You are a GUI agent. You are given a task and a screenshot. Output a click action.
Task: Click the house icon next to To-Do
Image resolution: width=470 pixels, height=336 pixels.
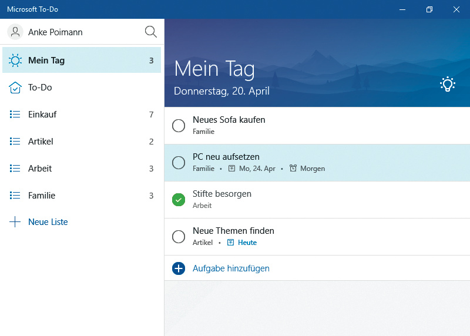(x=15, y=88)
